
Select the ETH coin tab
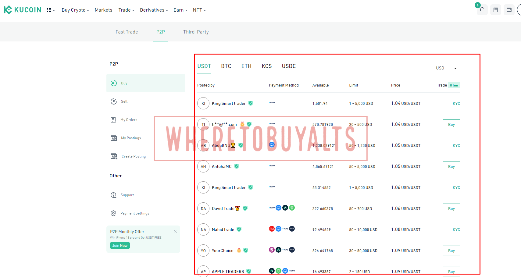coord(246,66)
